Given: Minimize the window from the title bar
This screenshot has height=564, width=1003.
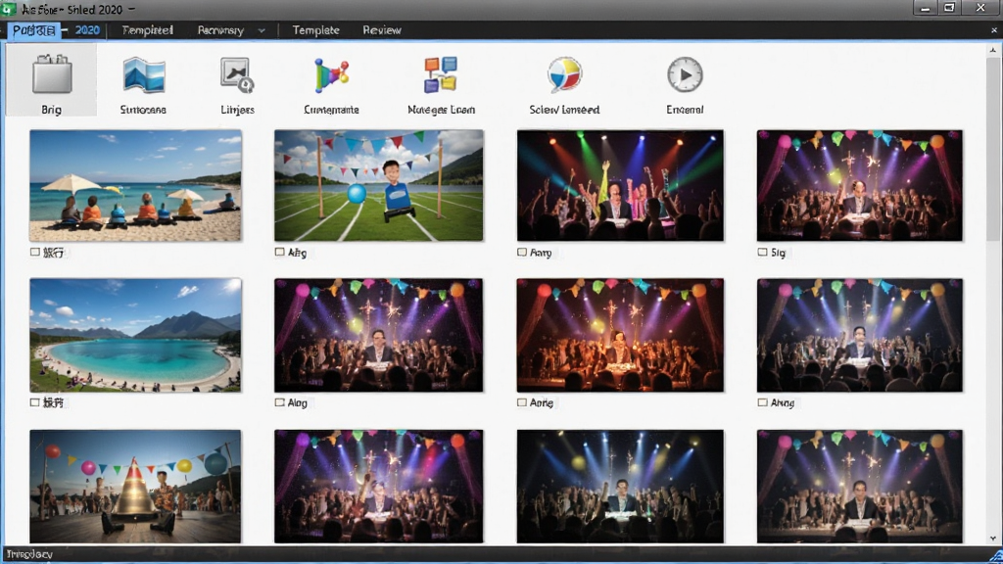Looking at the screenshot, I should [x=925, y=8].
